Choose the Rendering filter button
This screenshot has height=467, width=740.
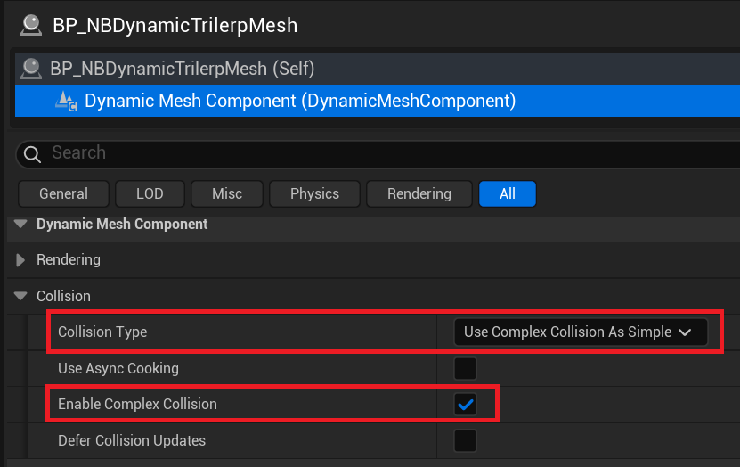point(419,193)
